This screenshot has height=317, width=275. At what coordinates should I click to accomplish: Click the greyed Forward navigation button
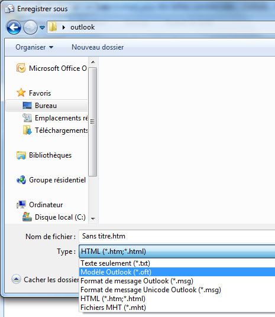30,27
